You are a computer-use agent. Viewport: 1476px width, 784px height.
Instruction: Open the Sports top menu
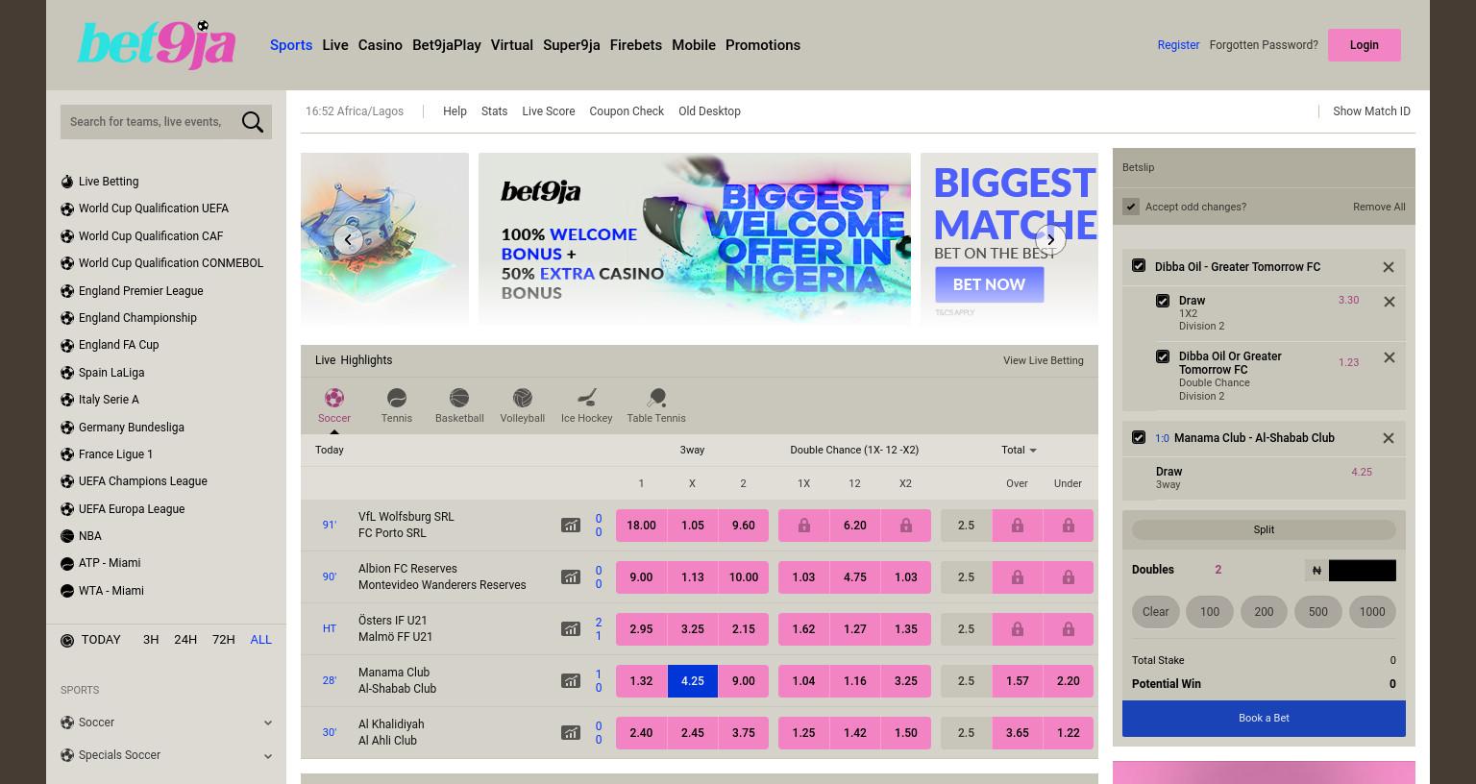coord(291,45)
